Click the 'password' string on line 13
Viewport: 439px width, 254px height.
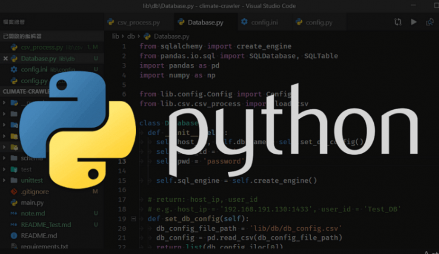click(x=224, y=161)
